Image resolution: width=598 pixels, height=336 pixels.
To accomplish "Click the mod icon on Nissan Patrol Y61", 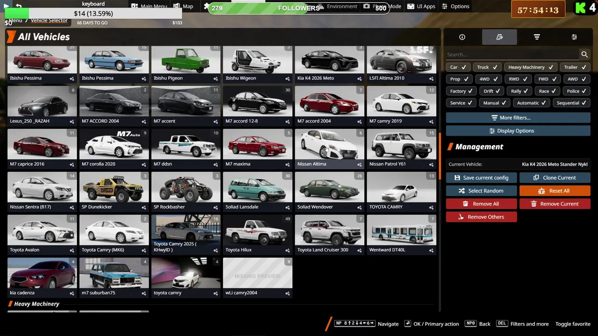I will (x=431, y=164).
